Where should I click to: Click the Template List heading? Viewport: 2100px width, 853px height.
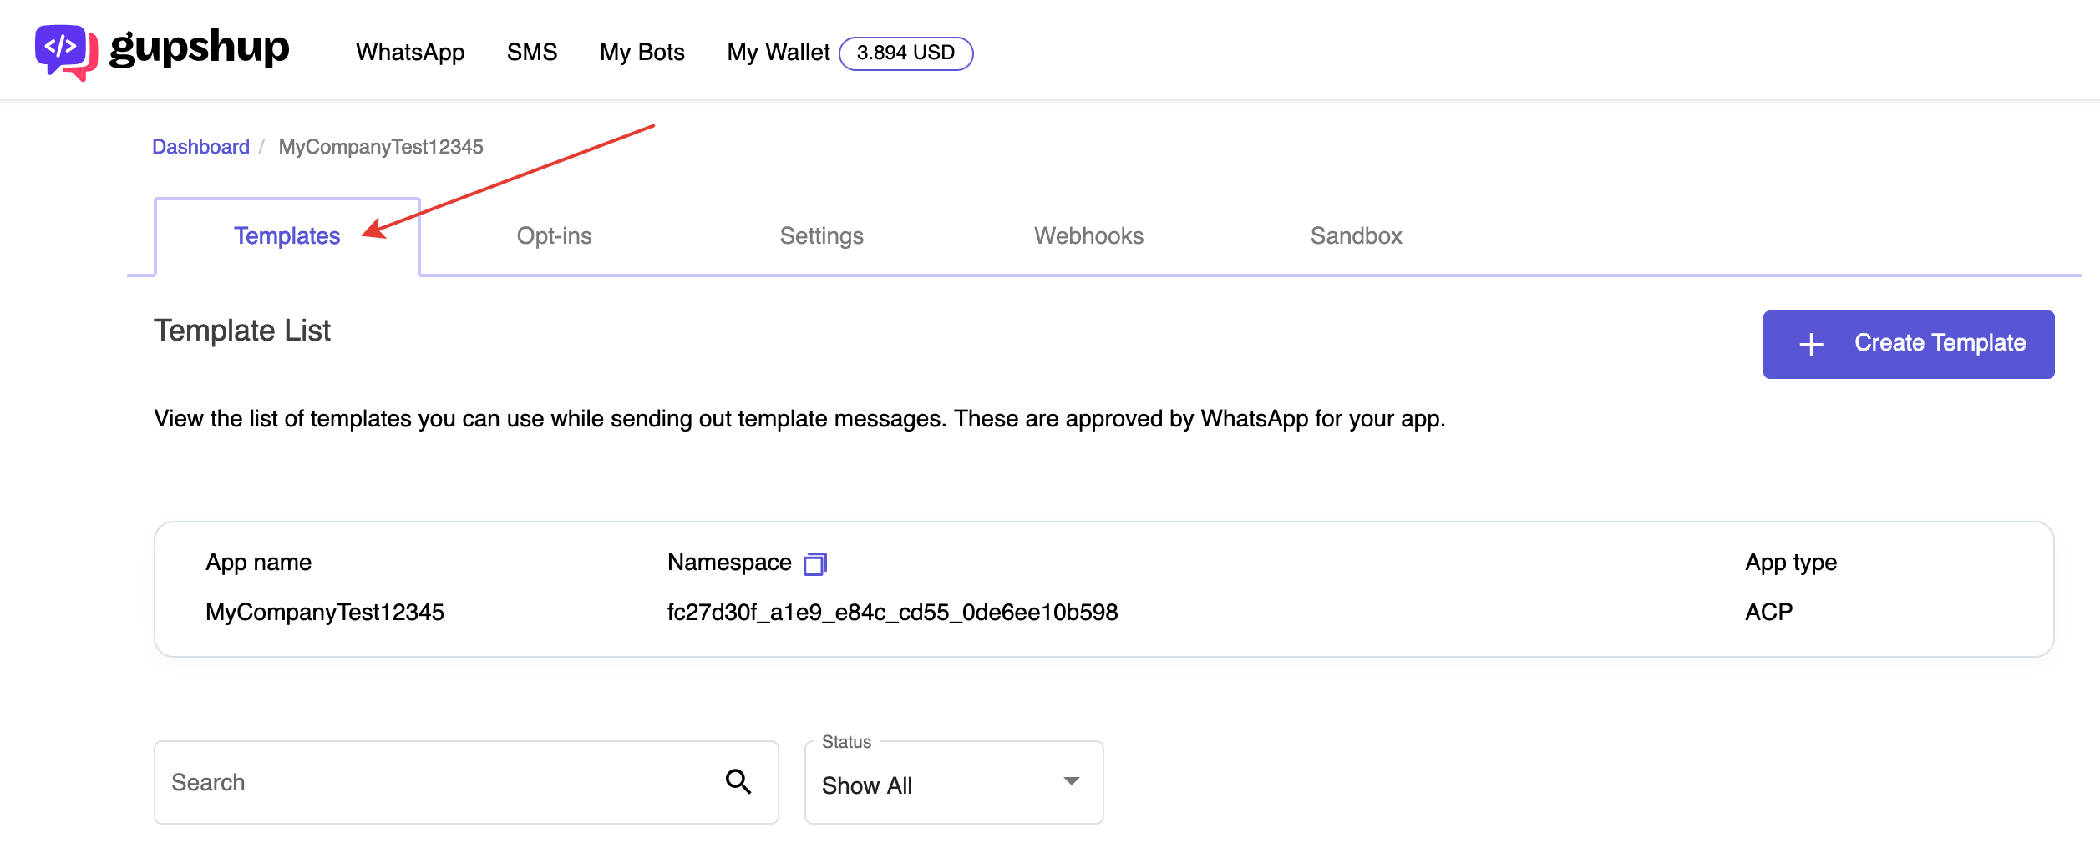(242, 331)
